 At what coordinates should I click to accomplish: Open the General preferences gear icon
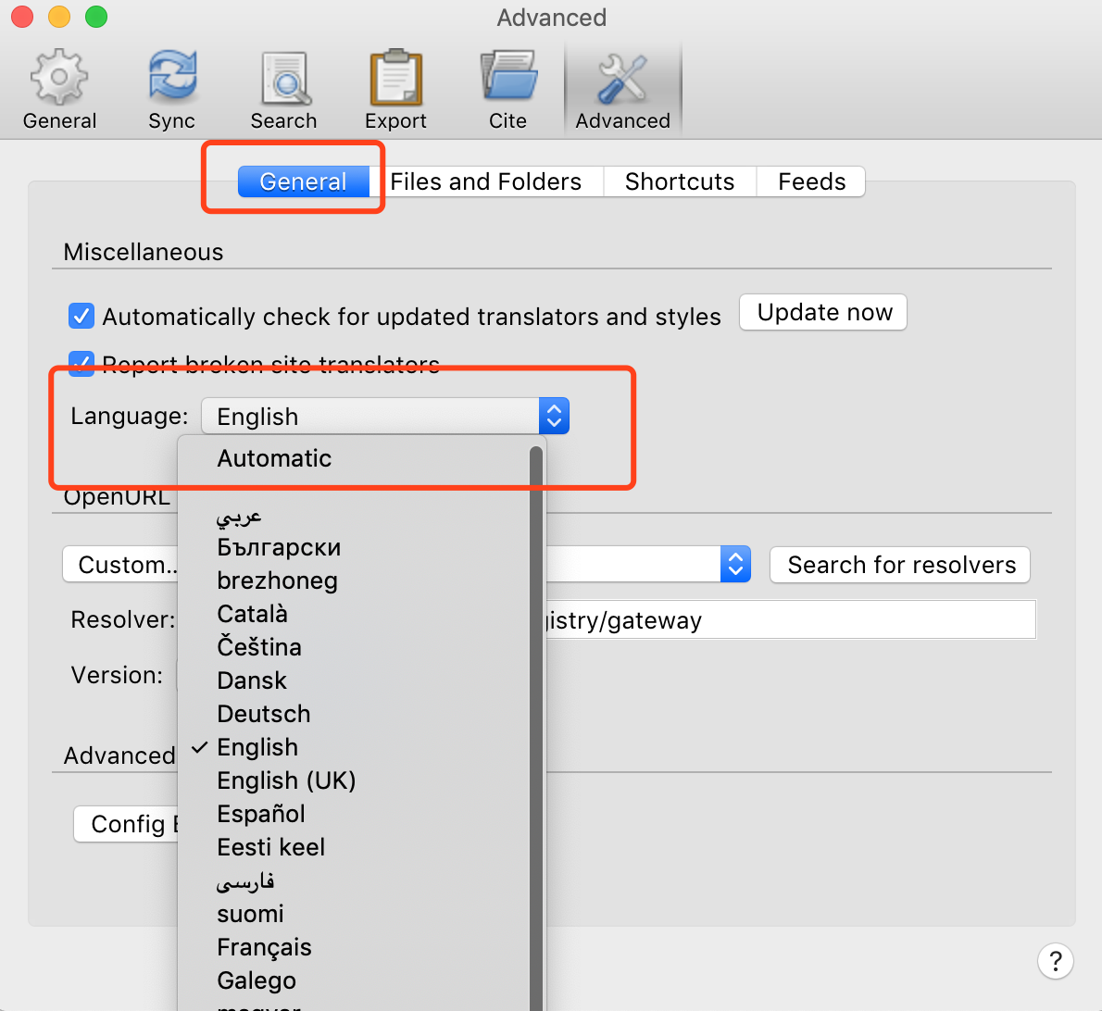tap(59, 76)
